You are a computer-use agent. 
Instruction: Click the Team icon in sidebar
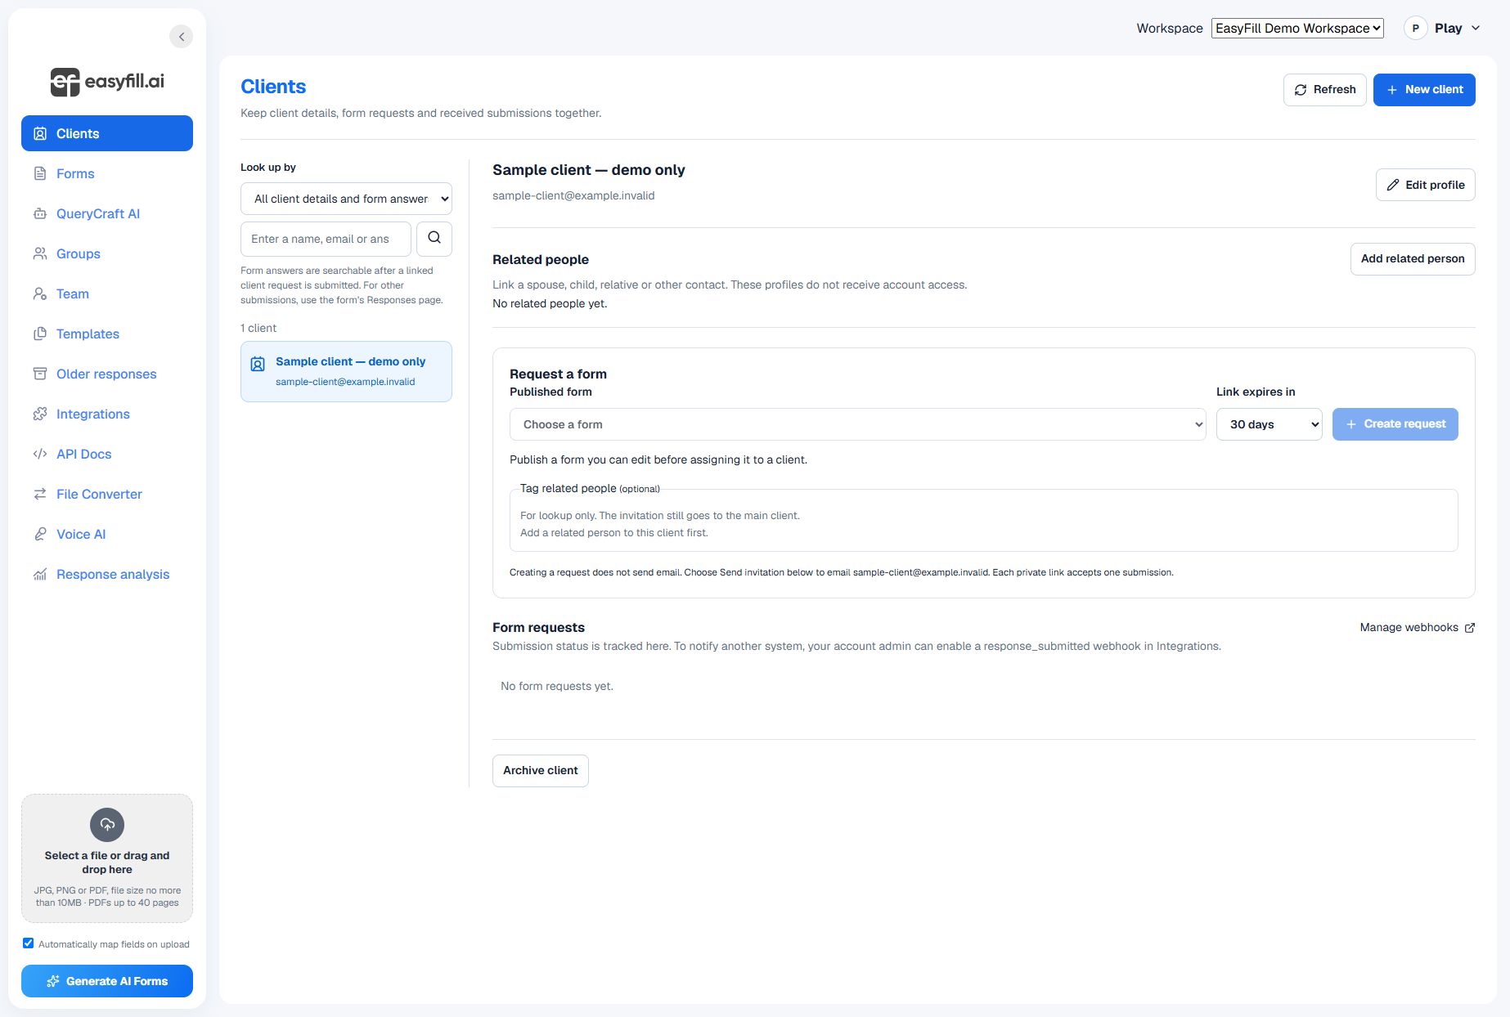40,293
